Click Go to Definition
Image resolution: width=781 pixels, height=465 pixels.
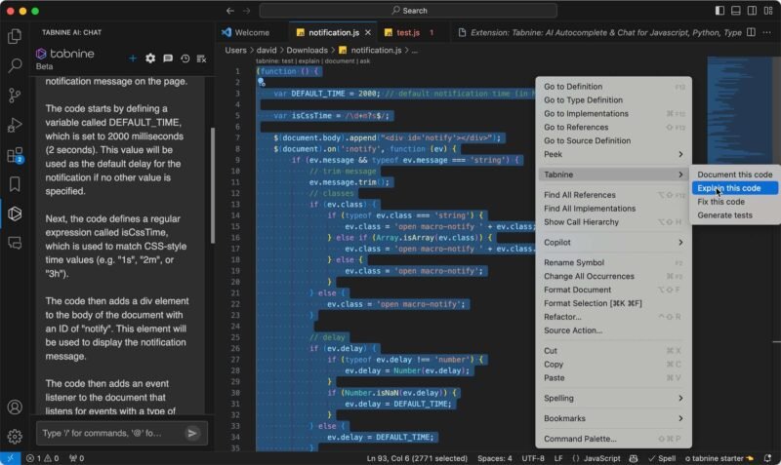[613, 87]
